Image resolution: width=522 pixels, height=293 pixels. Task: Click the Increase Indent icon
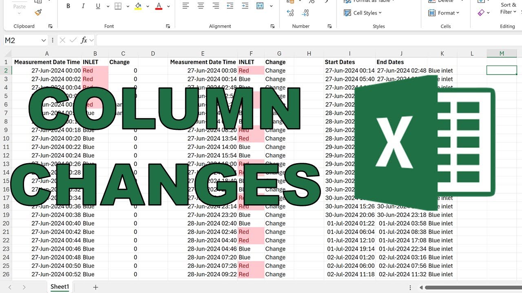click(x=245, y=6)
